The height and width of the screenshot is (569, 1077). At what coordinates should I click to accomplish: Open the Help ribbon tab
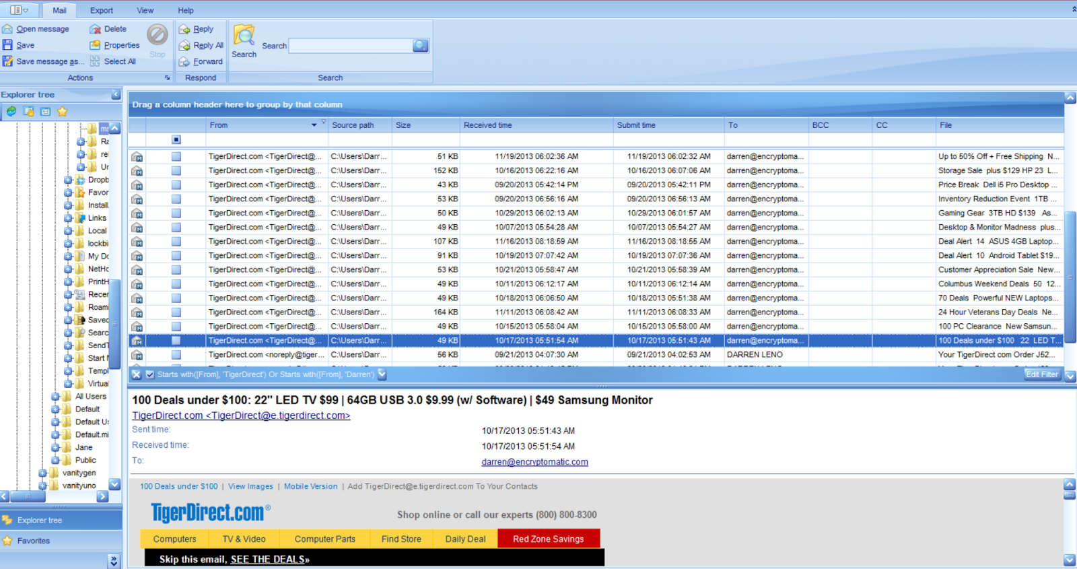click(x=186, y=10)
